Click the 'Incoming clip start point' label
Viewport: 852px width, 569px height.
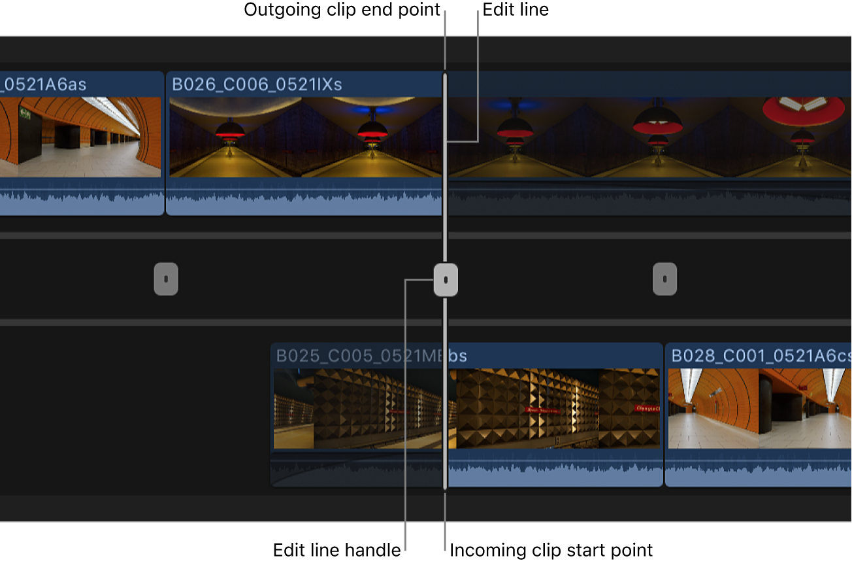(x=551, y=550)
